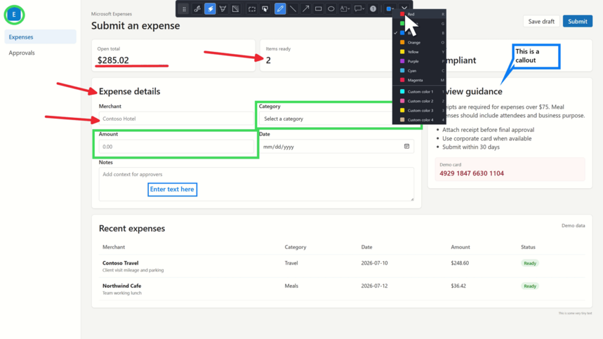
Task: Select the arrow drawing tool
Action: [306, 9]
